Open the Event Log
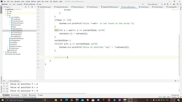The height and width of the screenshot is (102, 182). pos(175,95)
